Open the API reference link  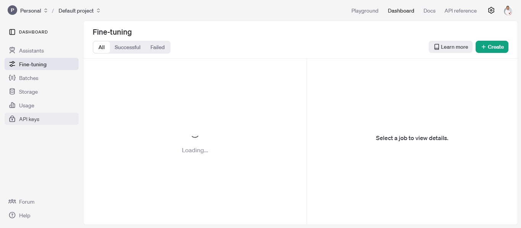click(460, 11)
